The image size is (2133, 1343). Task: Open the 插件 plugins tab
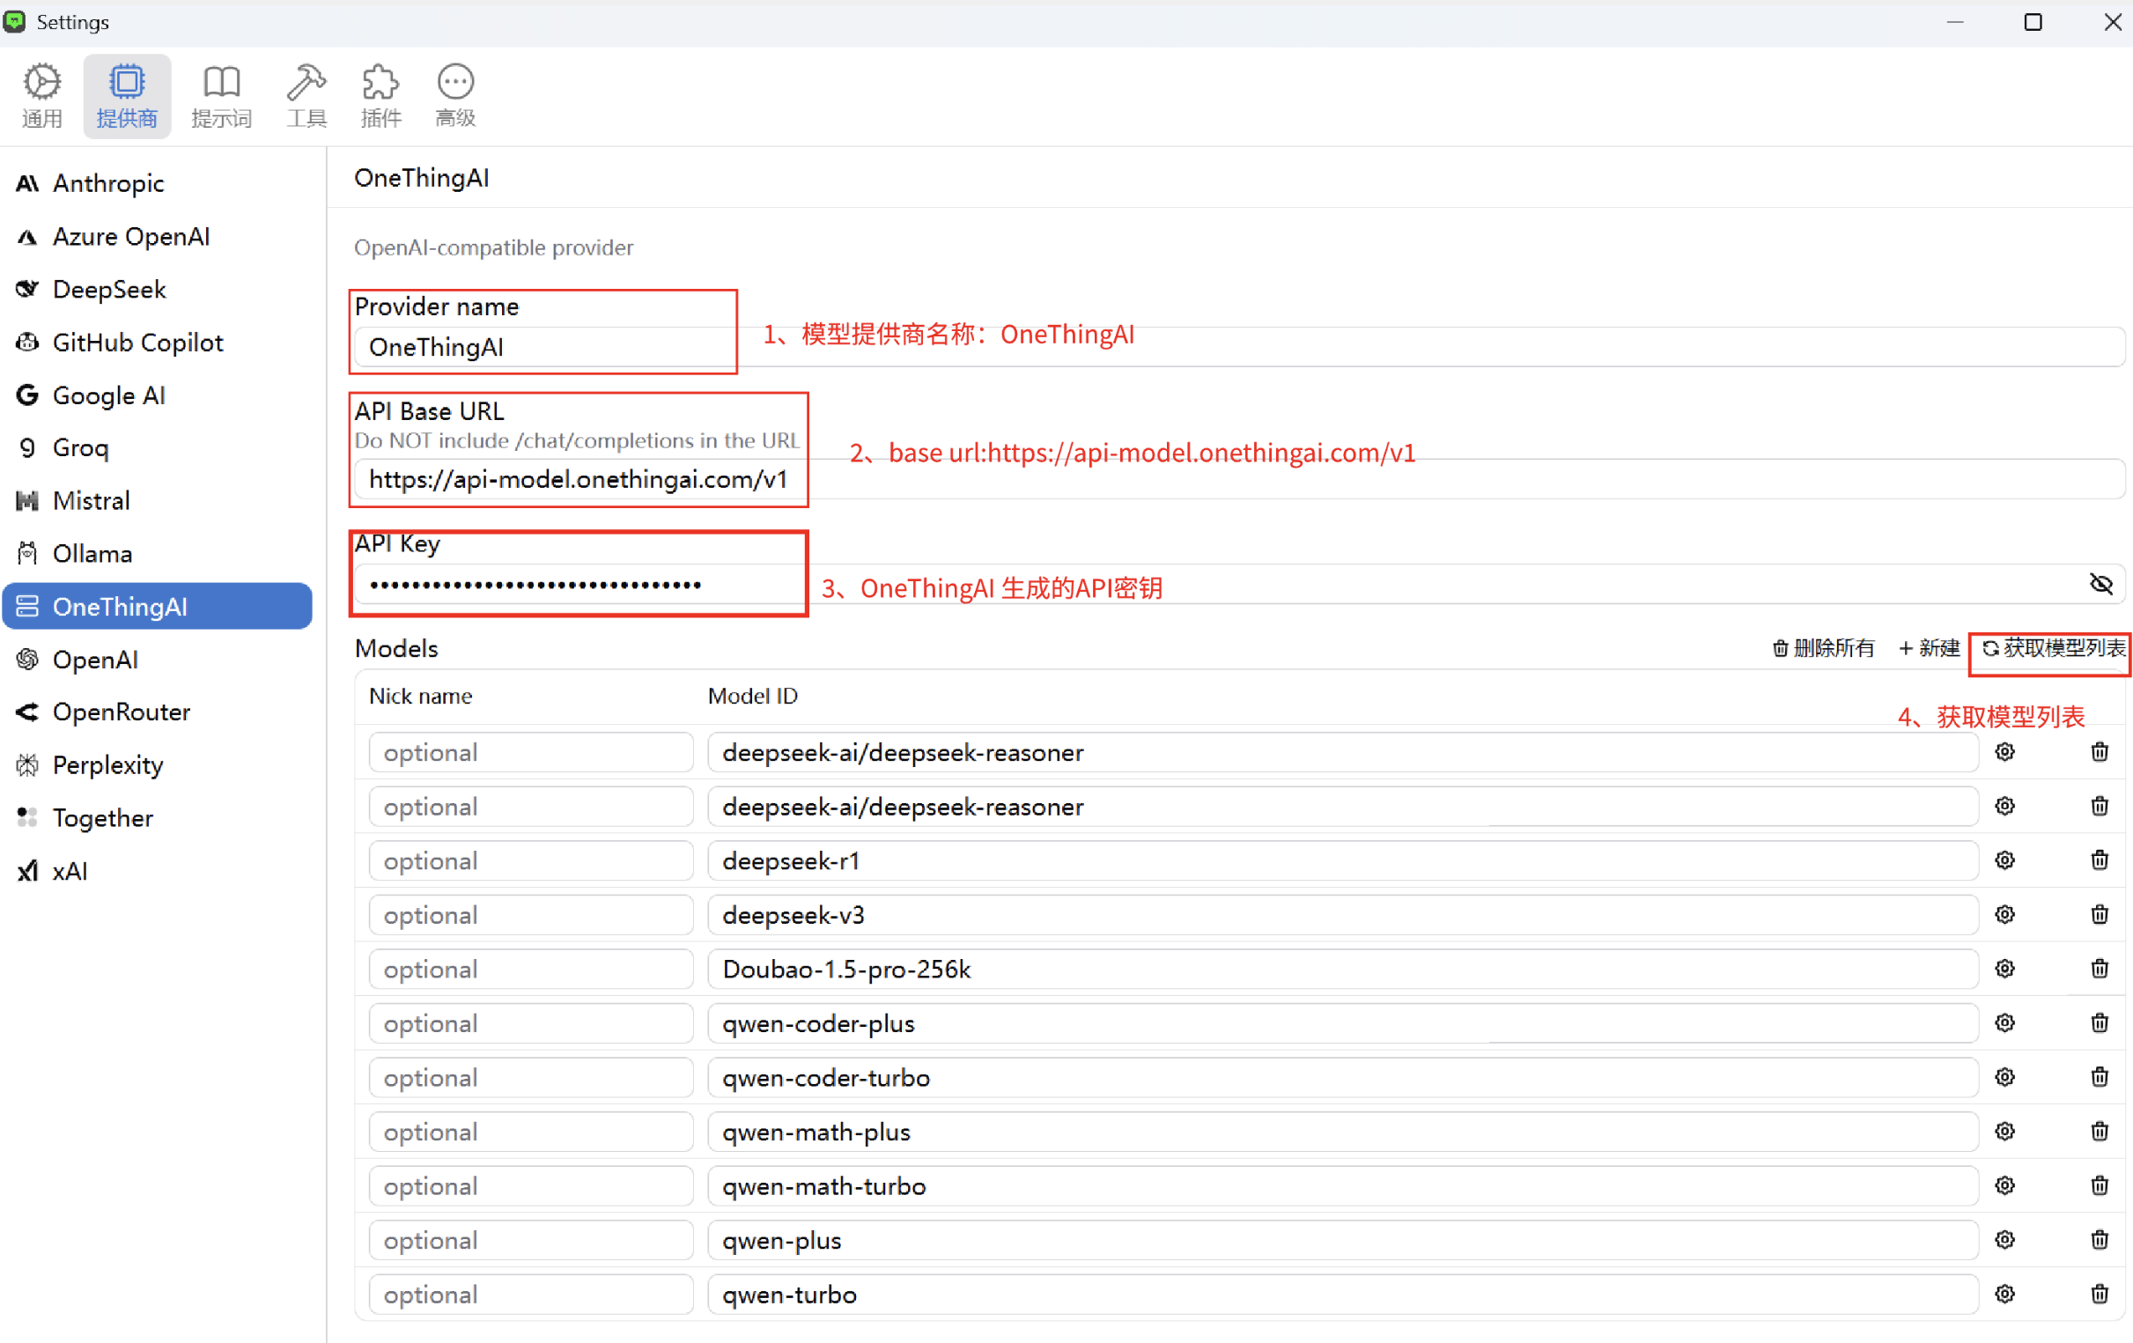[380, 96]
